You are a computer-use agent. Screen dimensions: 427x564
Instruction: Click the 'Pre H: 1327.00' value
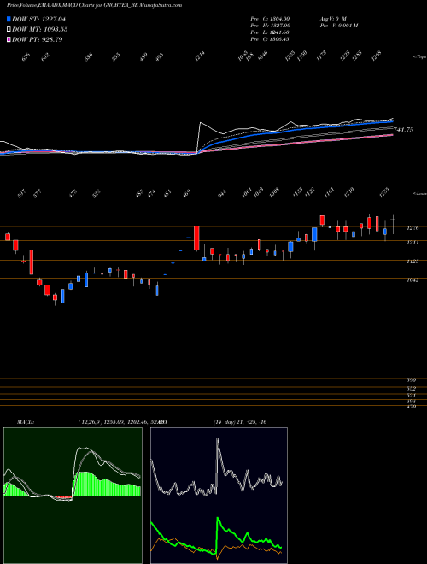click(x=270, y=26)
